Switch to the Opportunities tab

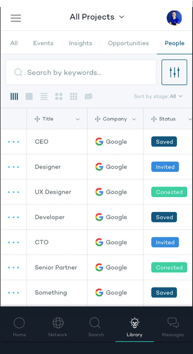(x=128, y=43)
